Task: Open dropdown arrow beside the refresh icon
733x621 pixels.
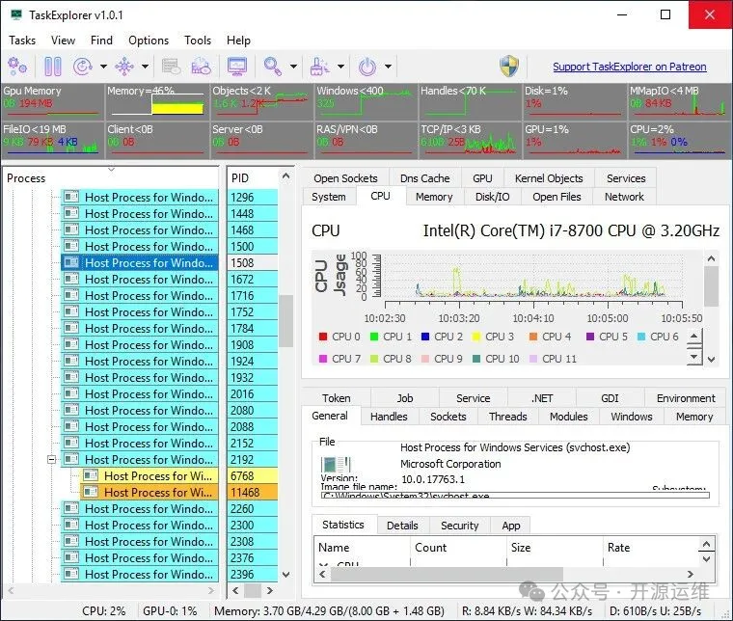Action: point(101,67)
